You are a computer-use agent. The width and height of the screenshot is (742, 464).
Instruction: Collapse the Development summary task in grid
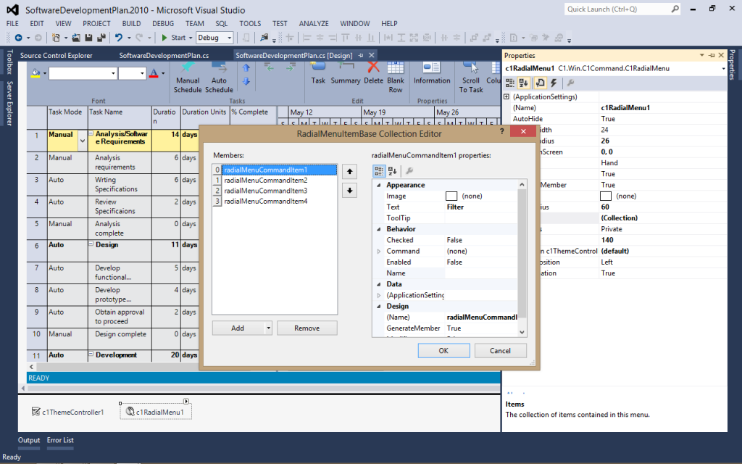pyautogui.click(x=91, y=354)
